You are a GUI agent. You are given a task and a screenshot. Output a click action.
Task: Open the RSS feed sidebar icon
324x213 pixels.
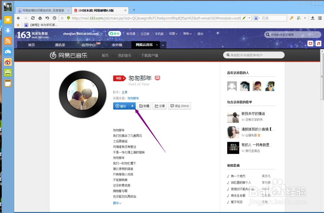(x=8, y=41)
